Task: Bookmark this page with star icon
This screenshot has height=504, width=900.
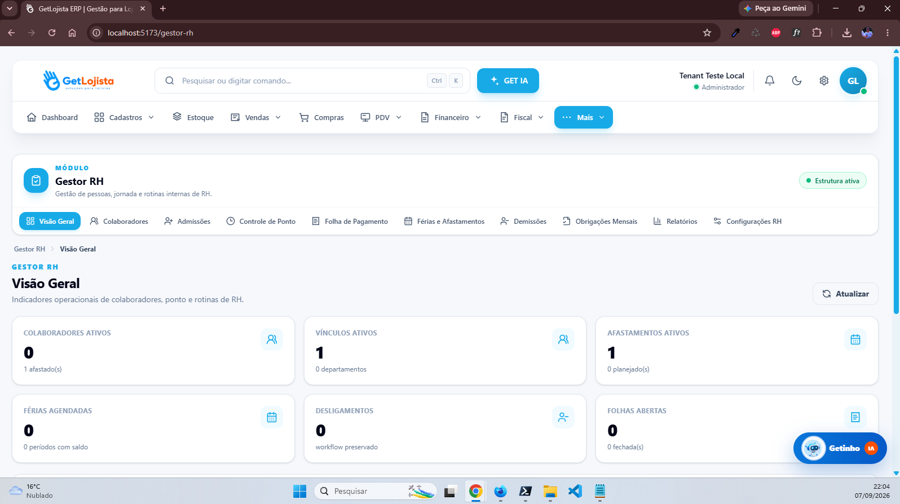Action: click(x=707, y=33)
